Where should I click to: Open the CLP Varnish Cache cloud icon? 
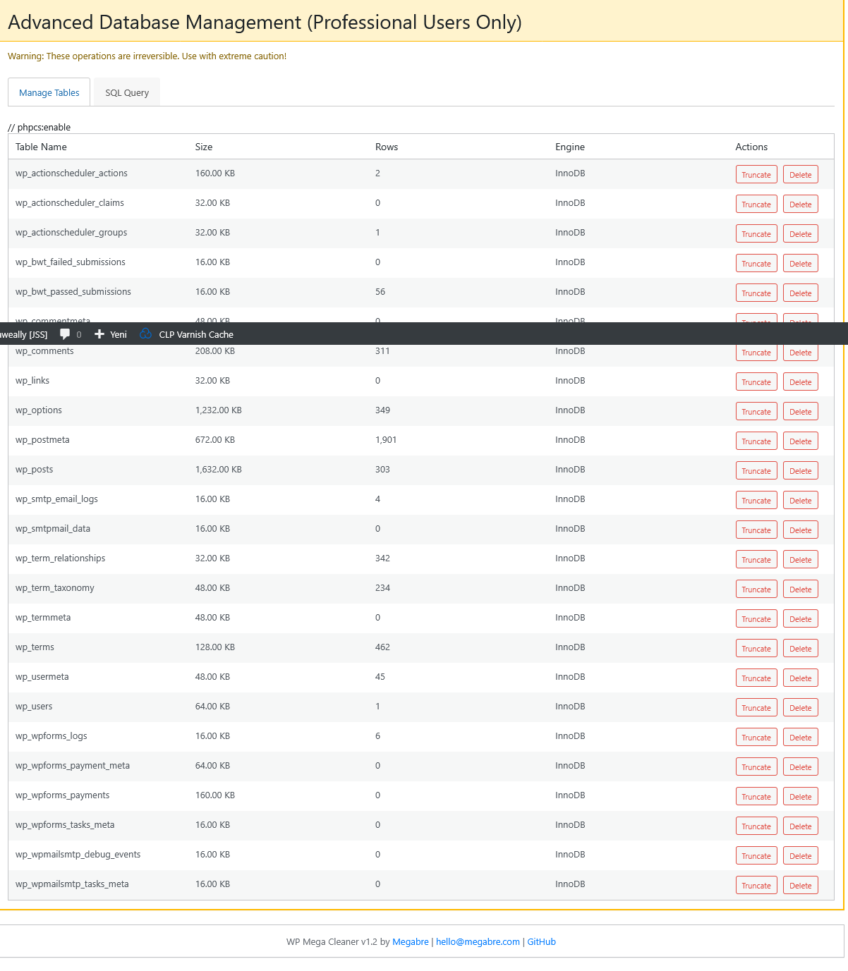pyautogui.click(x=146, y=334)
